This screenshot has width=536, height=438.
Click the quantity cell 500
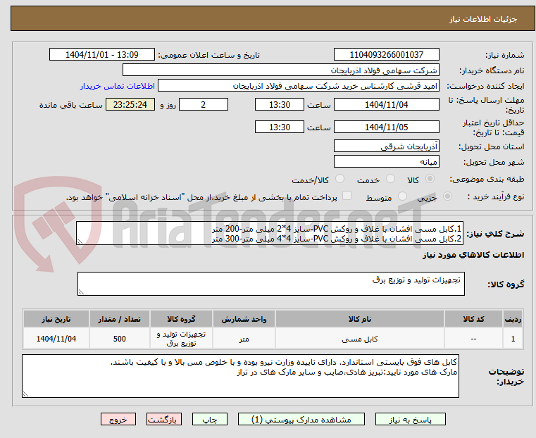[x=119, y=339]
